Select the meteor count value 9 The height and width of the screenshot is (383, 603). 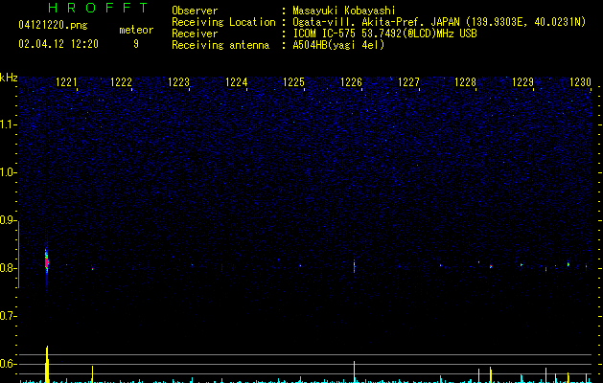click(x=136, y=44)
